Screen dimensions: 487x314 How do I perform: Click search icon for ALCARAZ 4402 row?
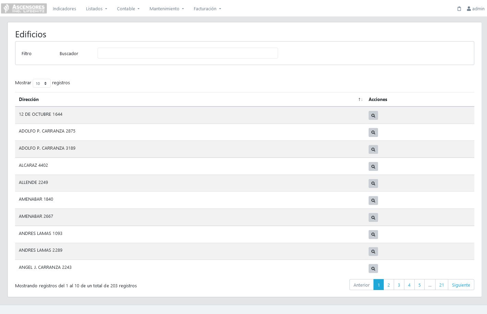[373, 166]
